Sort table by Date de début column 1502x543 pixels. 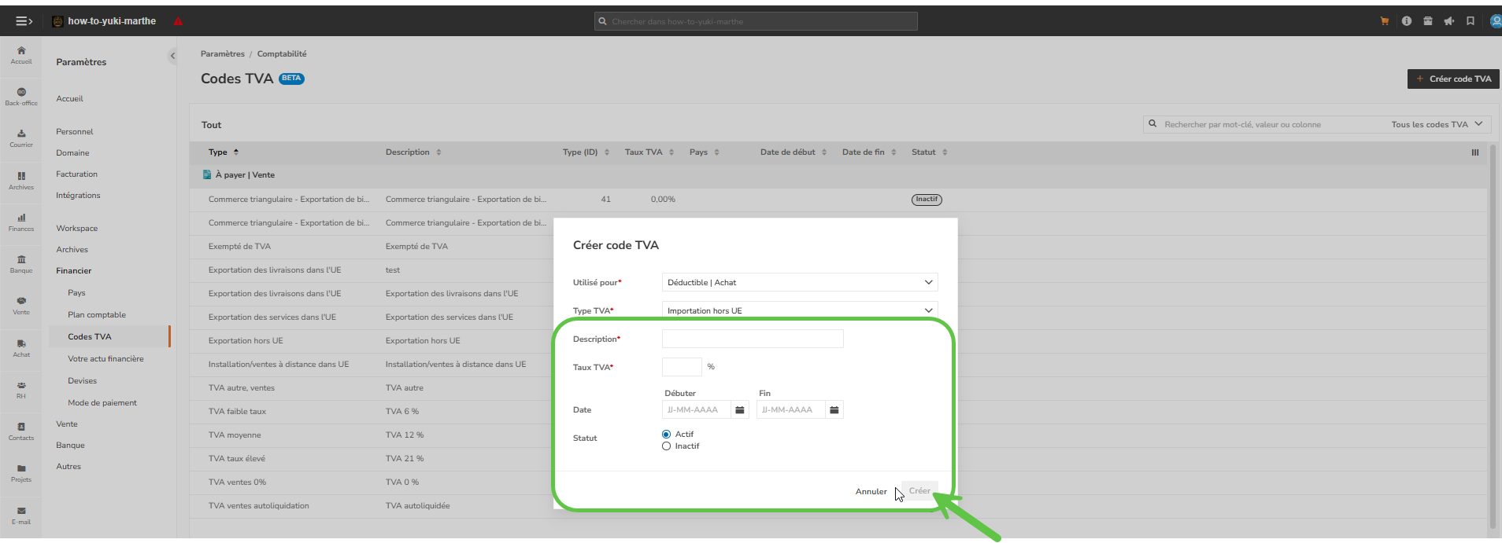pos(794,152)
